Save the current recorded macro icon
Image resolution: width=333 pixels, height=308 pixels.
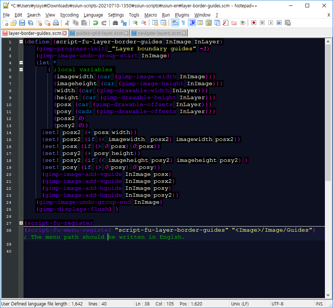point(287,23)
